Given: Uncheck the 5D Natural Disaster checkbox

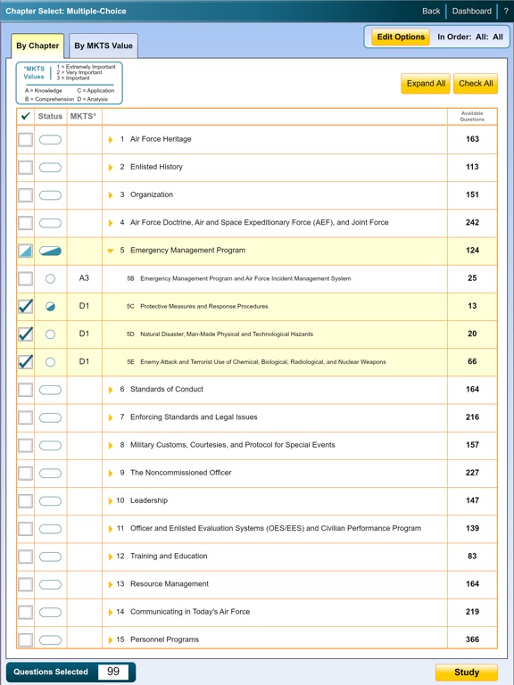Looking at the screenshot, I should (25, 334).
